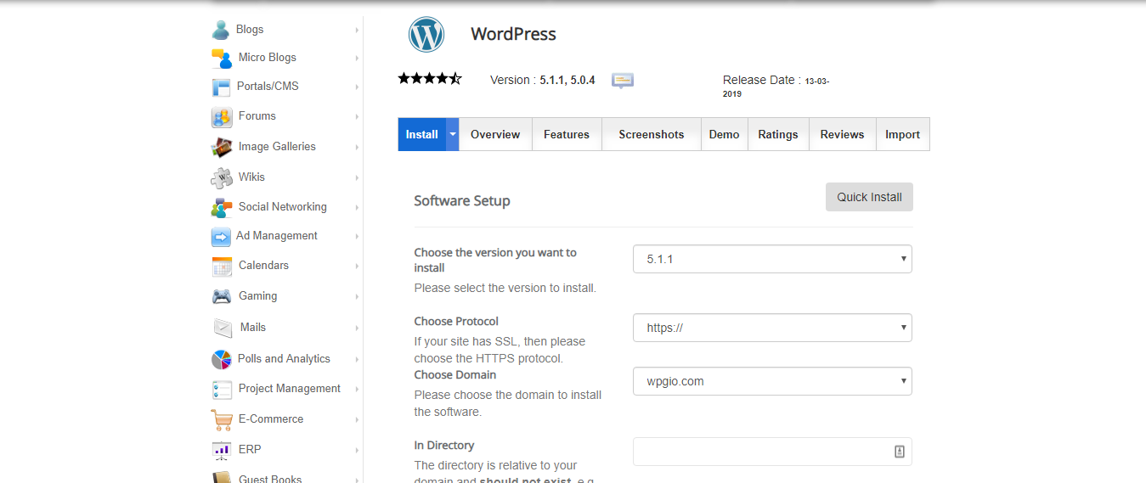Open the Polls and Analytics category link
This screenshot has height=483, width=1146.
coord(284,359)
